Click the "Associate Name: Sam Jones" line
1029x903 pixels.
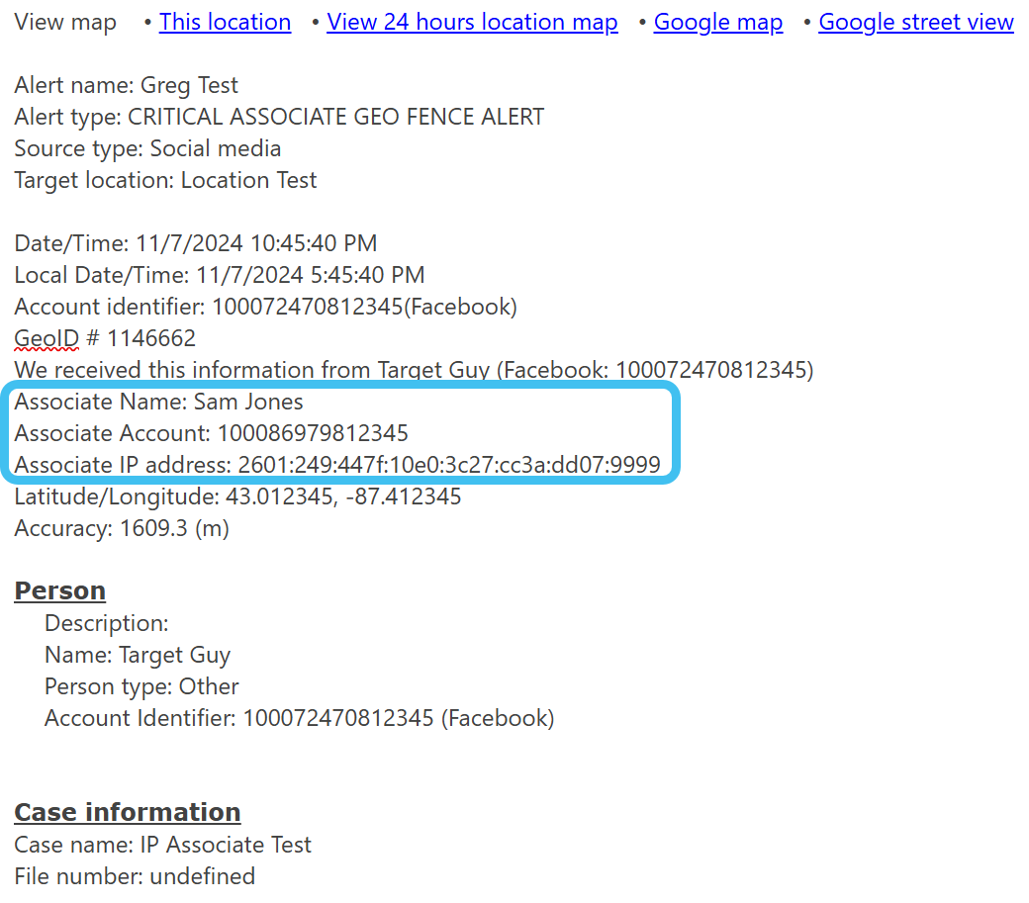point(158,402)
